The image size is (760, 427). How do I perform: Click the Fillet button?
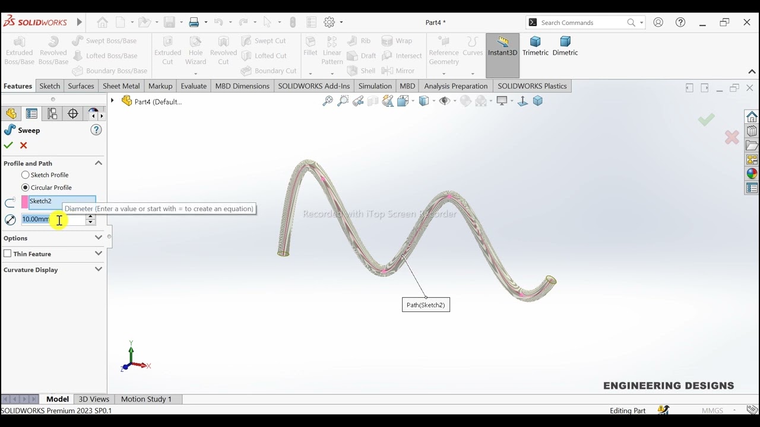coord(310,46)
